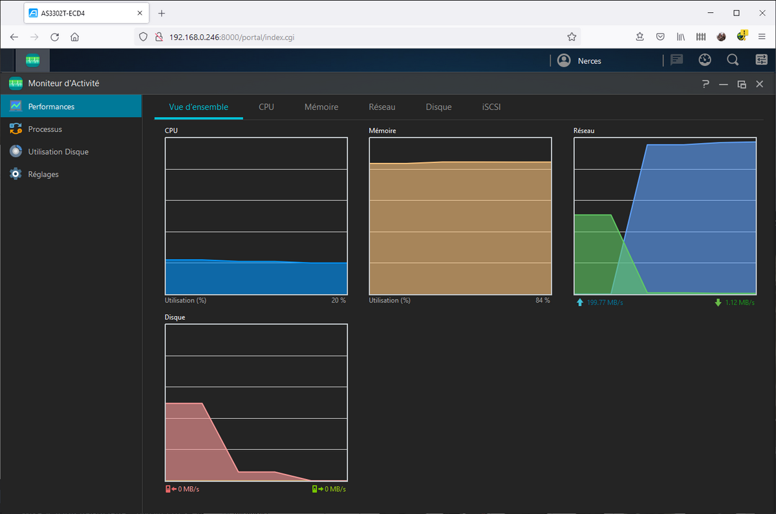This screenshot has height=514, width=776.
Task: Open a new browser tab
Action: pos(162,13)
